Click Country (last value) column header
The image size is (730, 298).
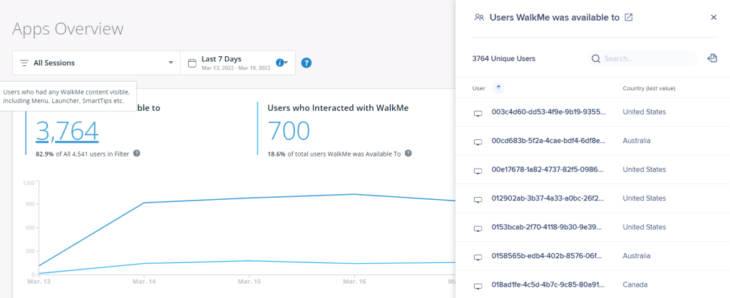649,88
